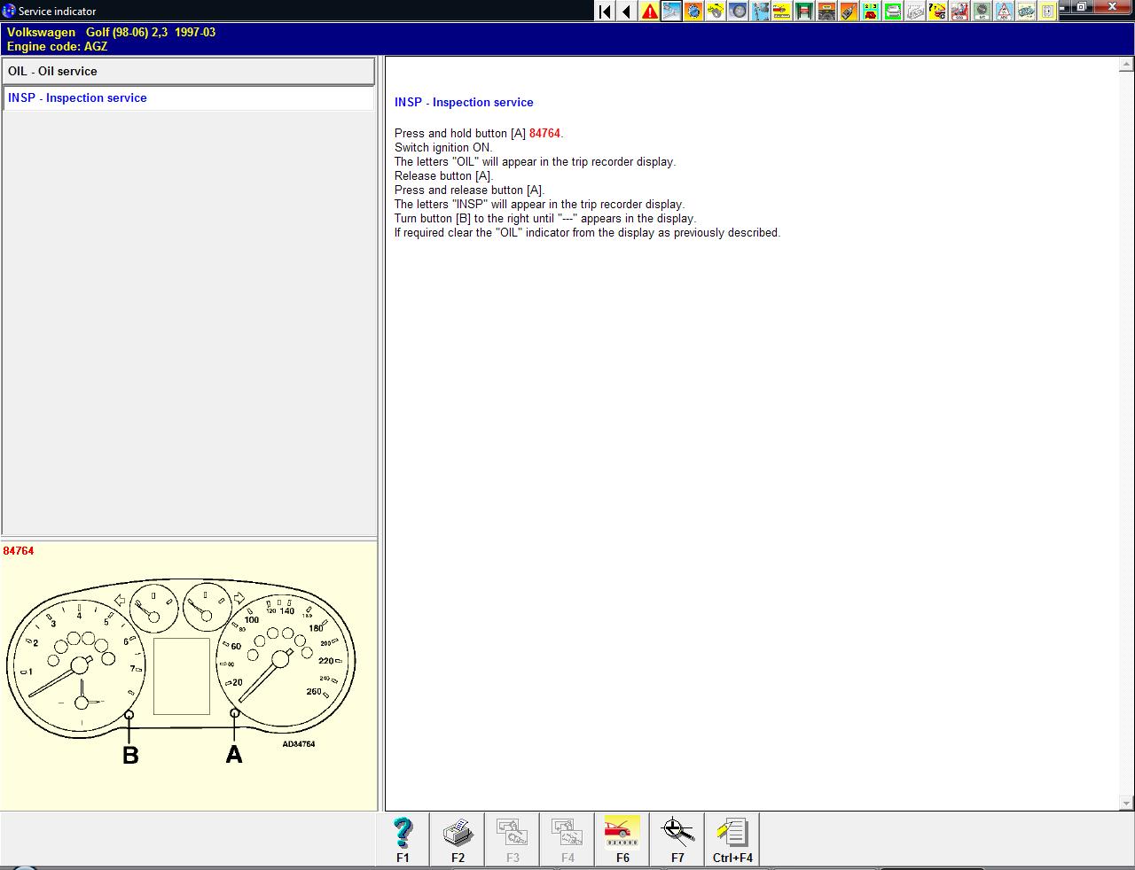Click the red warning triangle toolbar icon

click(x=650, y=12)
